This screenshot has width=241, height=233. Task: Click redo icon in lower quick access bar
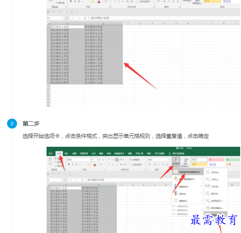click(59, 174)
